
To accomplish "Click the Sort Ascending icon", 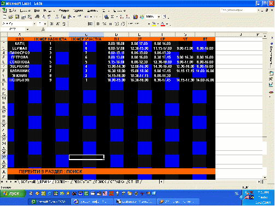I will [122, 17].
